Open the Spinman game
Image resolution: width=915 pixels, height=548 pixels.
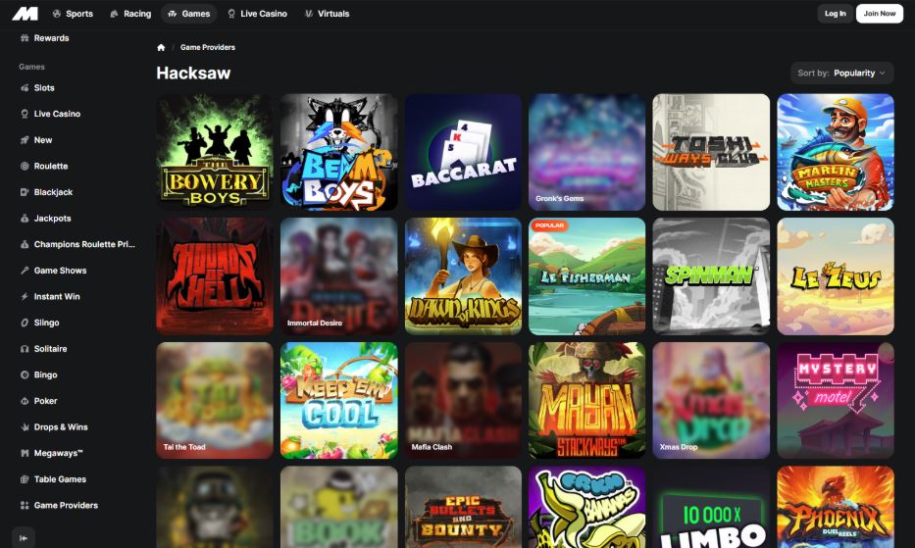pos(711,276)
